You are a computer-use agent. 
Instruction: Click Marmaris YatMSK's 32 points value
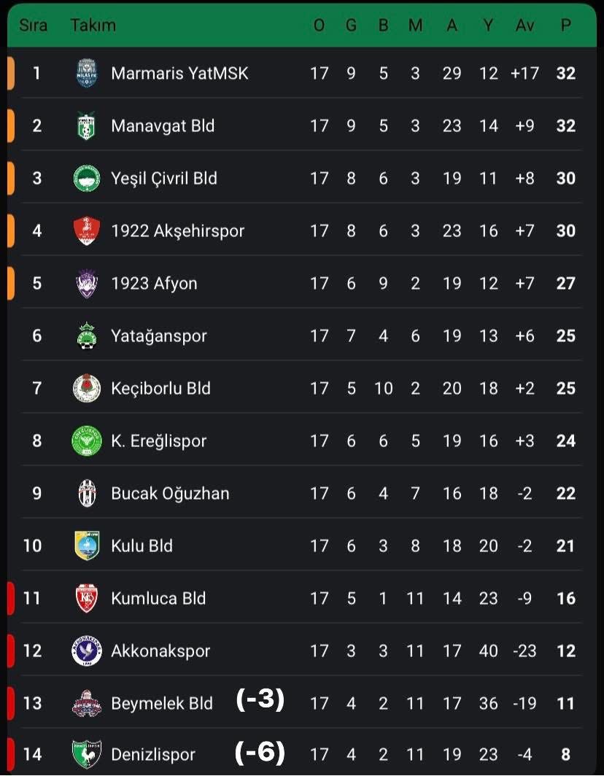click(565, 73)
